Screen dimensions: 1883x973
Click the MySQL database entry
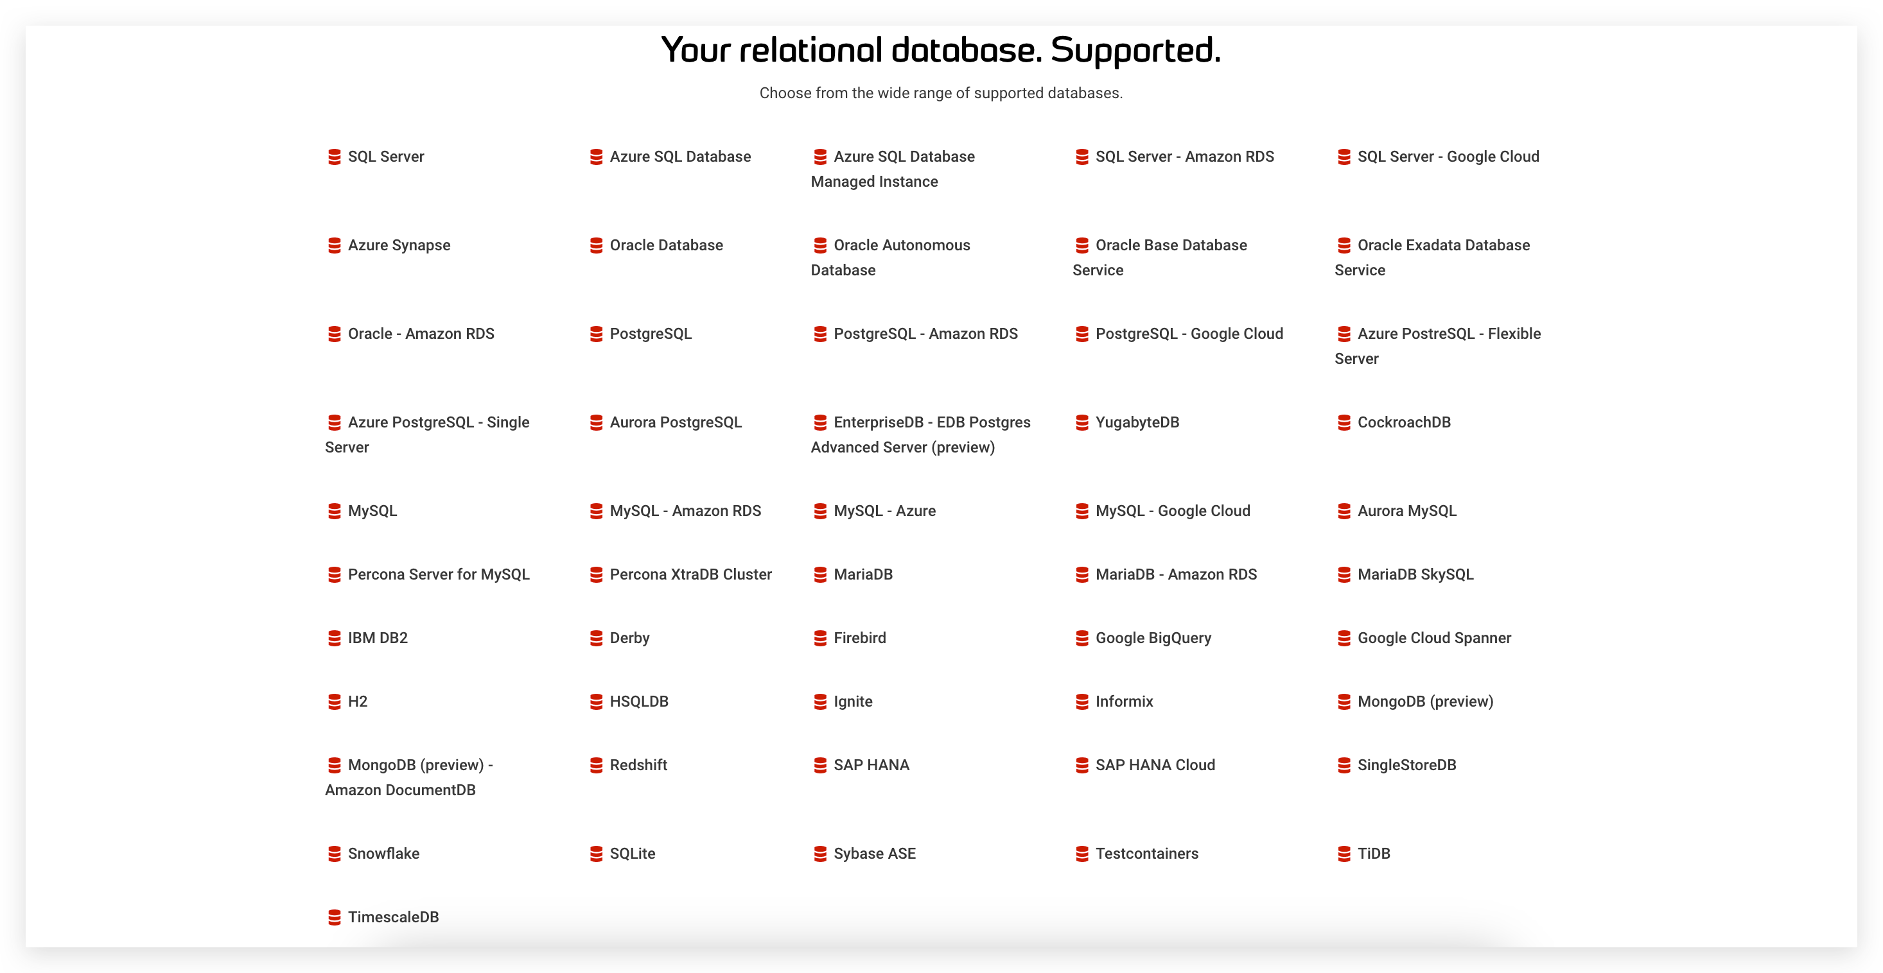(372, 511)
